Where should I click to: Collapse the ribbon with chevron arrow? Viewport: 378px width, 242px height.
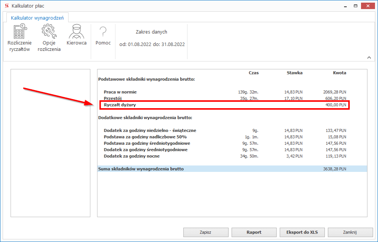(369, 57)
